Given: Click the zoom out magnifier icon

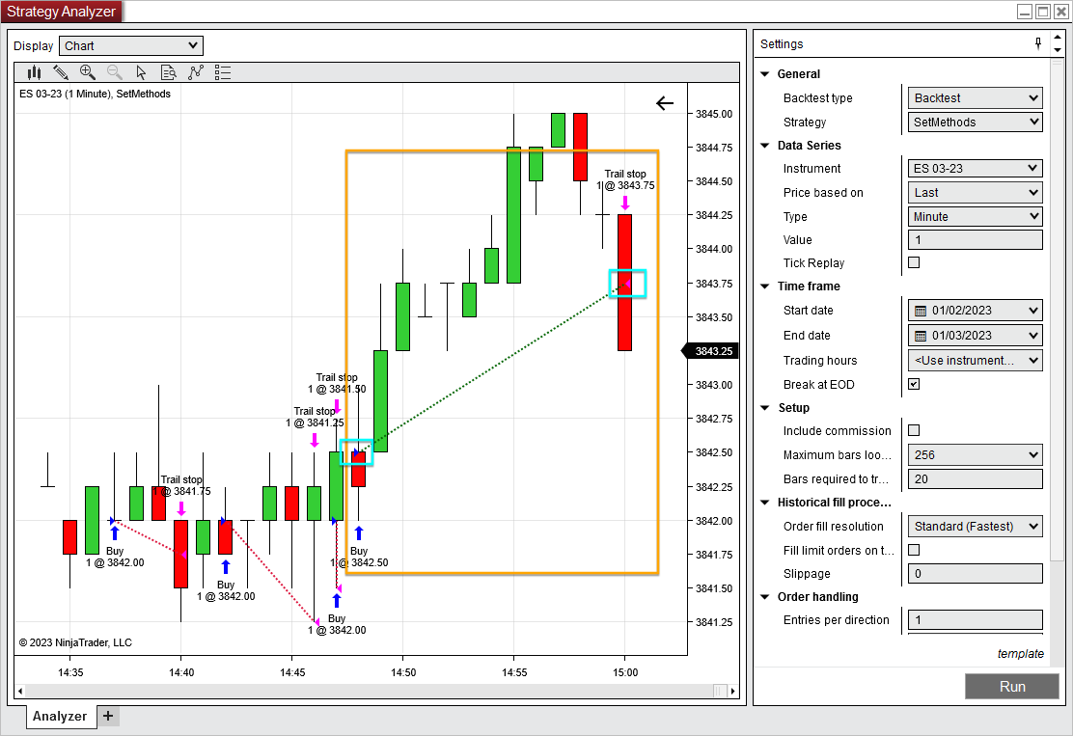Looking at the screenshot, I should pos(114,71).
